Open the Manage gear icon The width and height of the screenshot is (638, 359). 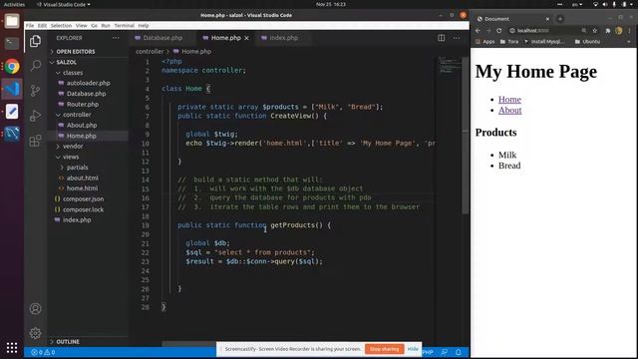coord(36,333)
